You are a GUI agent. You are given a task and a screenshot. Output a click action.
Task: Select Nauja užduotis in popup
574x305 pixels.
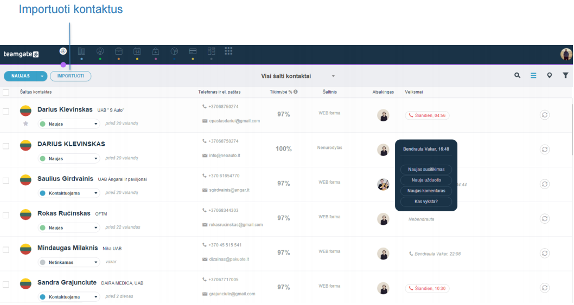coord(426,180)
